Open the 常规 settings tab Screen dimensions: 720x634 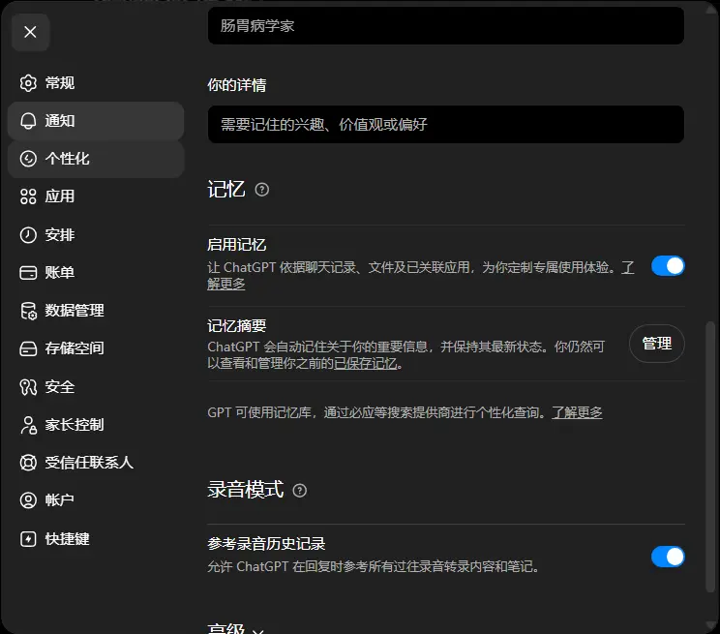pyautogui.click(x=96, y=83)
